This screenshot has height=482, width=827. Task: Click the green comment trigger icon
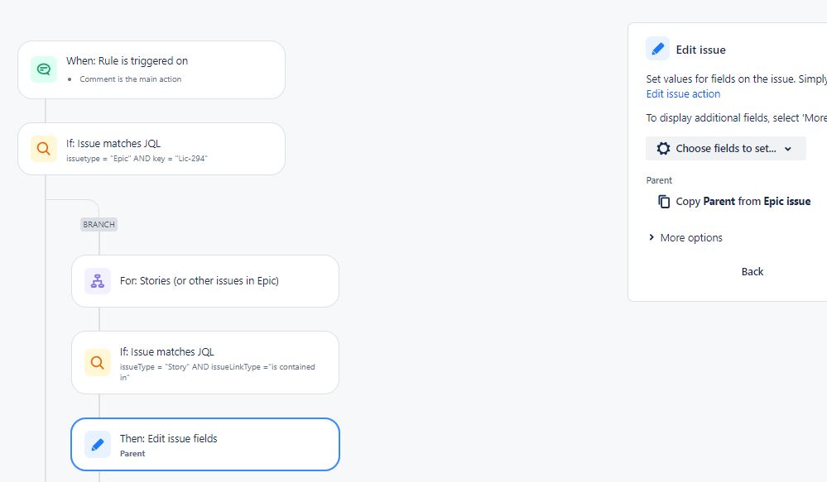44,69
